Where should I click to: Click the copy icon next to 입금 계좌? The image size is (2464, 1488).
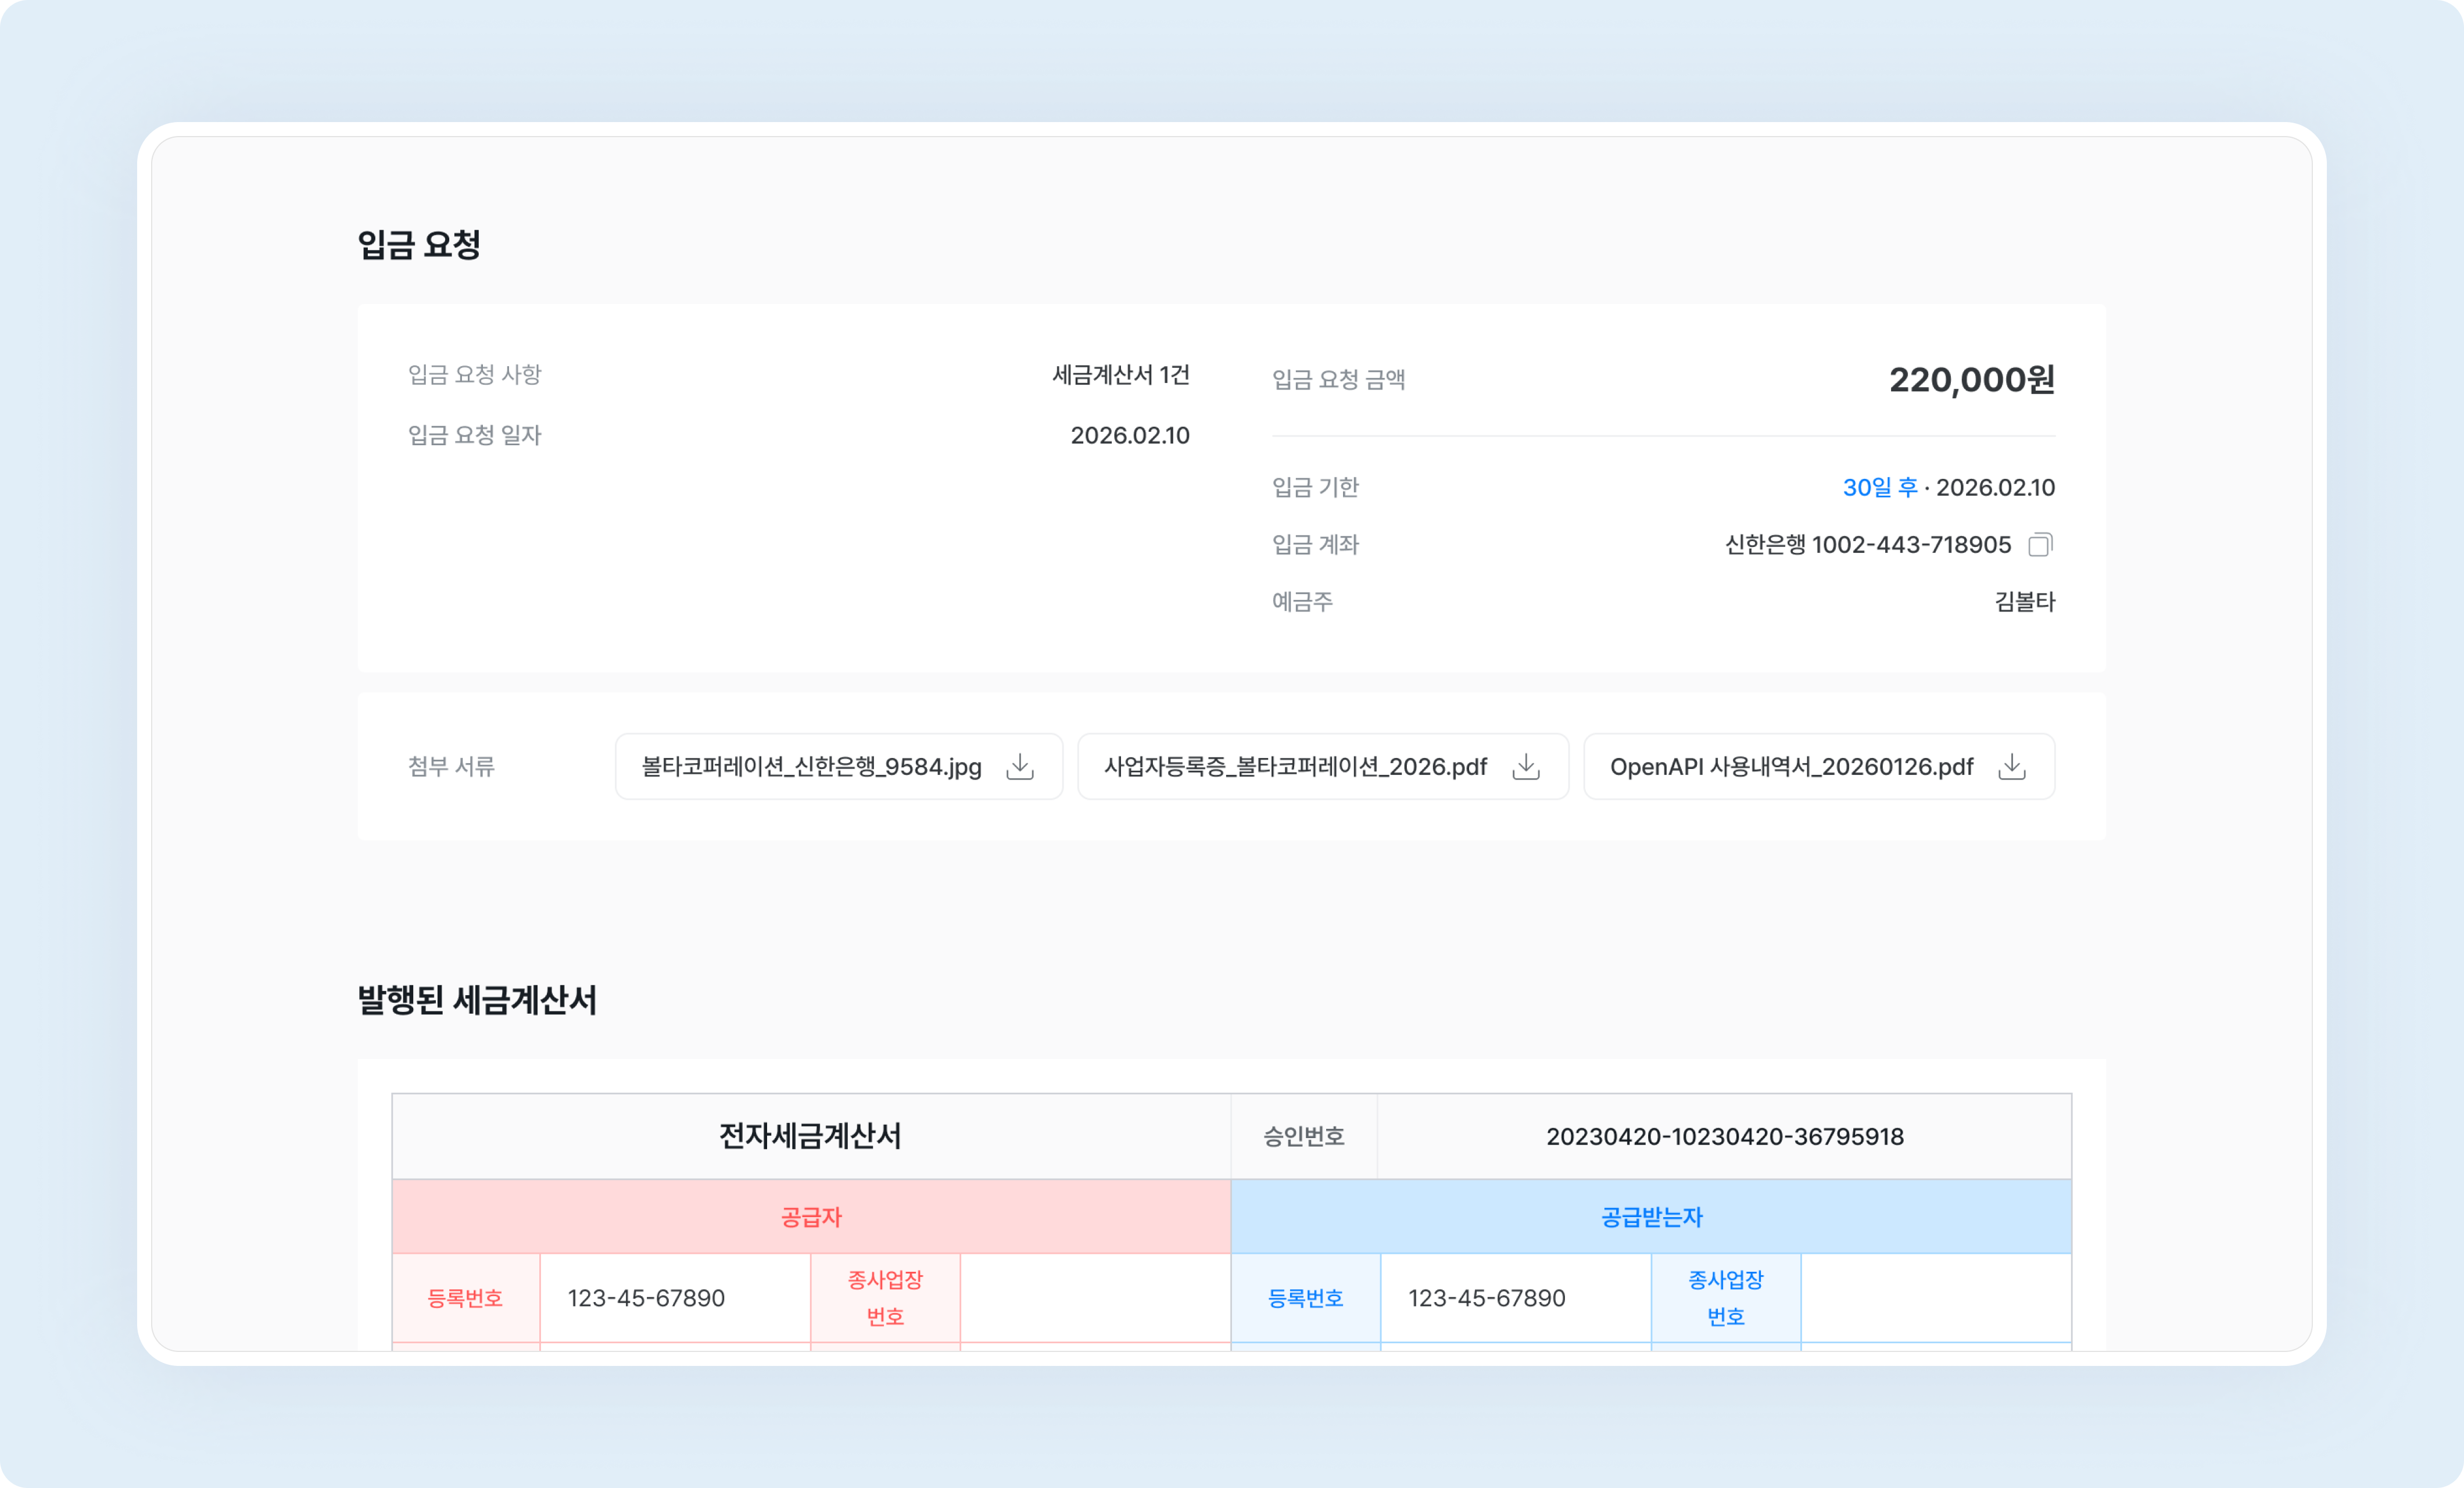2040,545
